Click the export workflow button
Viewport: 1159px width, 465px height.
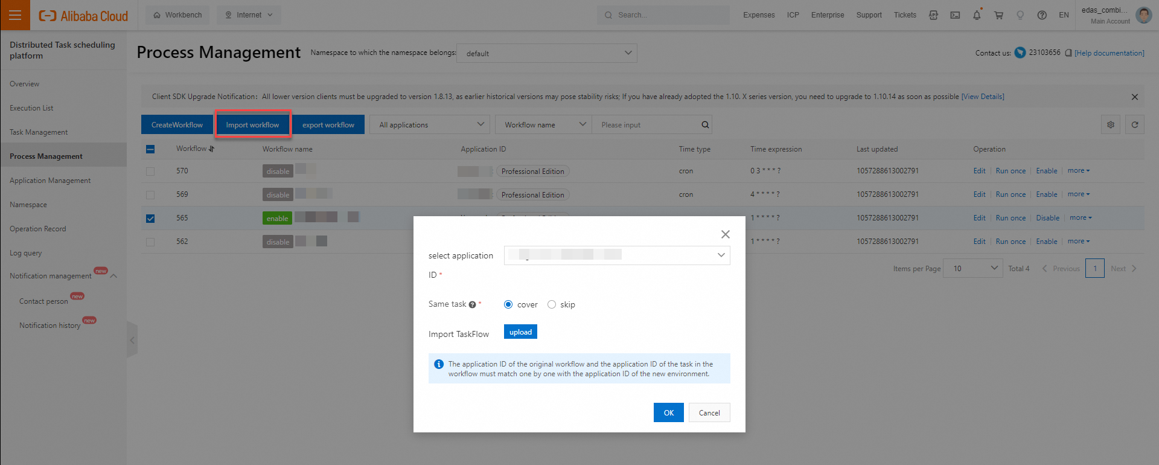click(328, 125)
